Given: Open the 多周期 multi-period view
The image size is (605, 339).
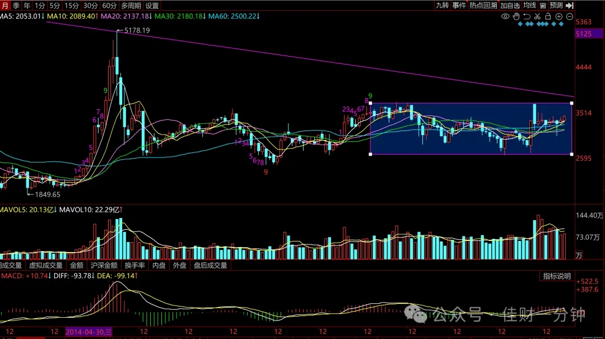Looking at the screenshot, I should coord(131,6).
